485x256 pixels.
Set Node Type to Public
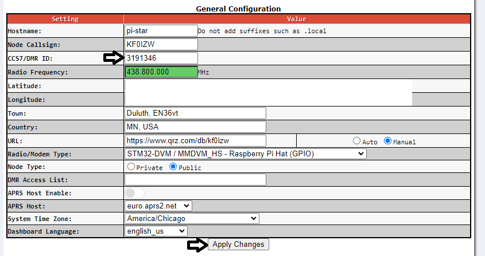173,167
